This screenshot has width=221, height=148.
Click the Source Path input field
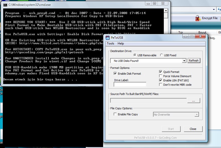(x=148, y=101)
